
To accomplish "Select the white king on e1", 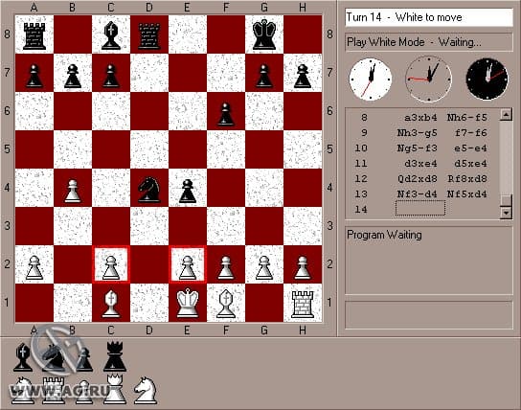I will coord(188,303).
